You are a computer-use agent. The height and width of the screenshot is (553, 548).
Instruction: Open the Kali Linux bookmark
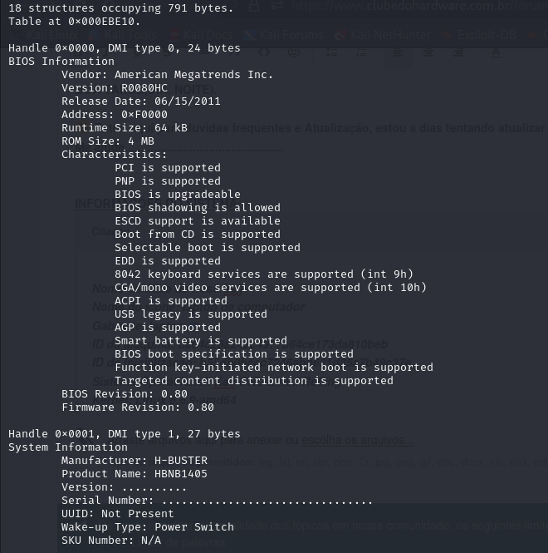46,35
